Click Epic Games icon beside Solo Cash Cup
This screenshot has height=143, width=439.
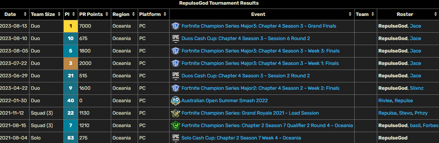[175, 138]
